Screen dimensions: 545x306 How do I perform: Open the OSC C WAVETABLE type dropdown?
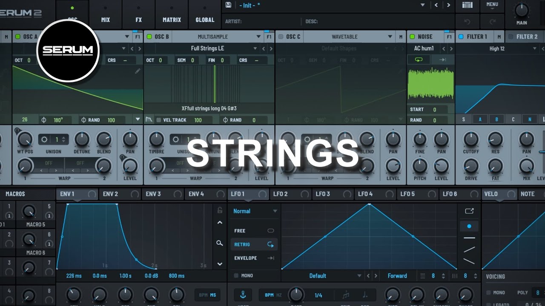click(x=390, y=37)
